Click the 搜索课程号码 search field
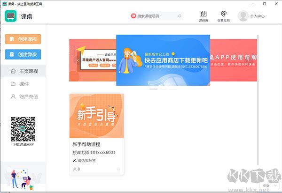The width and height of the screenshot is (282, 193). pos(156,16)
